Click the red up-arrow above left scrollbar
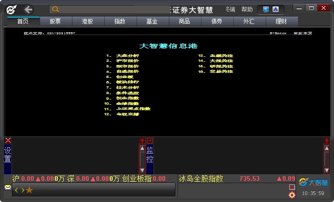 [x=142, y=141]
